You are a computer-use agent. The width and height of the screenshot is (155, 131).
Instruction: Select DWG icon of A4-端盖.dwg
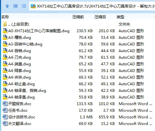click(x=5, y=64)
